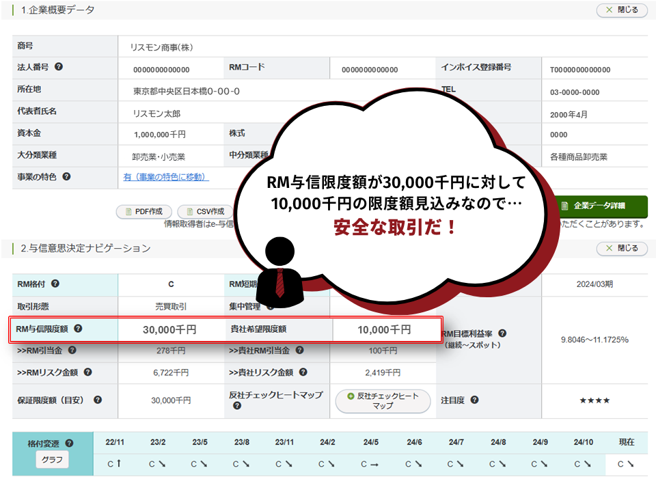Show help for >>RM引当金

[72, 351]
